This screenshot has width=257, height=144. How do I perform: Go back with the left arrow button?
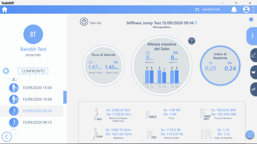point(7,137)
